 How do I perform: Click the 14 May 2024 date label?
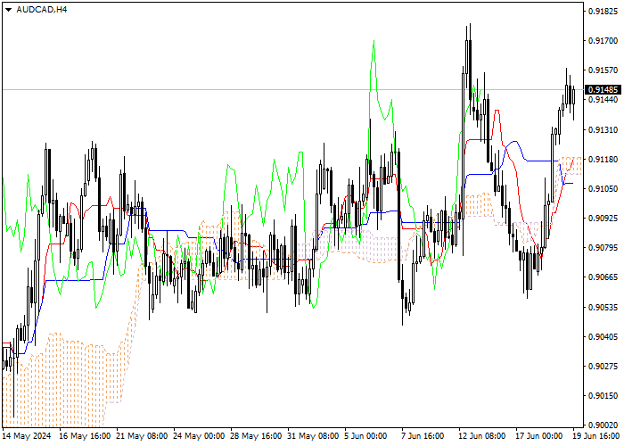[26, 435]
